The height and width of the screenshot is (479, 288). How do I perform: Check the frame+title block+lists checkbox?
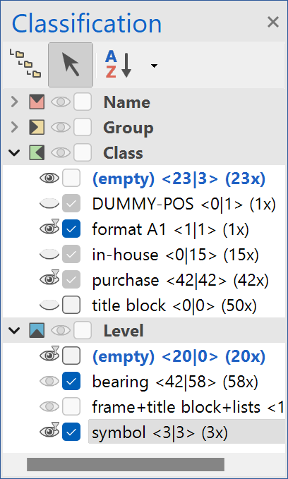(x=71, y=406)
